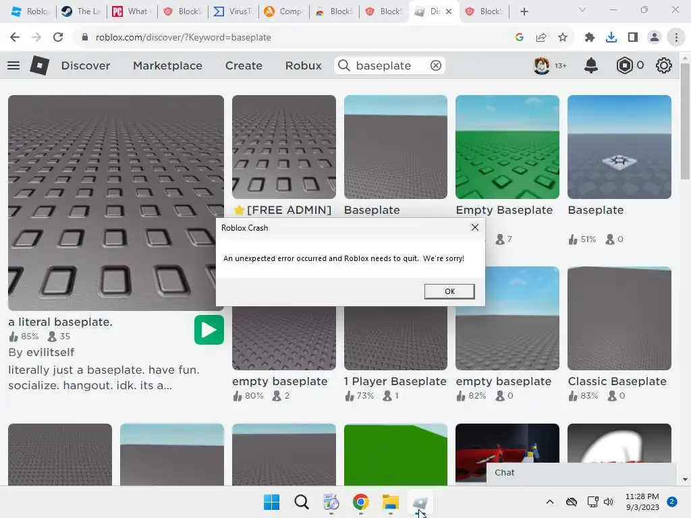Screen dimensions: 691x518
Task: Click the Roblox app taskbar icon
Action: point(420,502)
